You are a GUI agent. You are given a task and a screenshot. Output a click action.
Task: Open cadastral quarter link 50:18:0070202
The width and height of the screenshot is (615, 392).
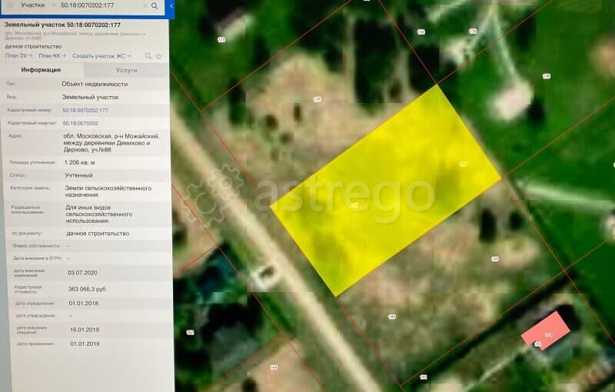coord(80,123)
